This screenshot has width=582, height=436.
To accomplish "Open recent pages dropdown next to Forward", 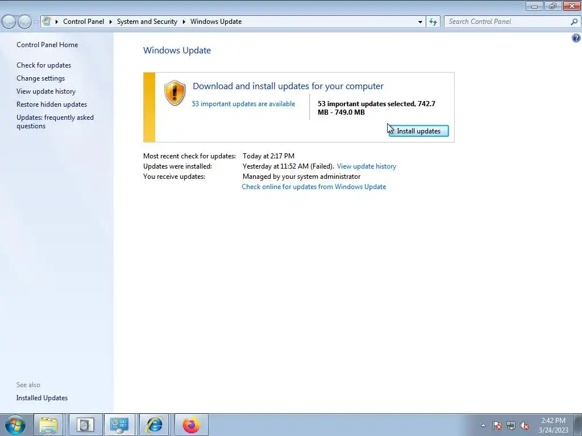I will (x=36, y=22).
